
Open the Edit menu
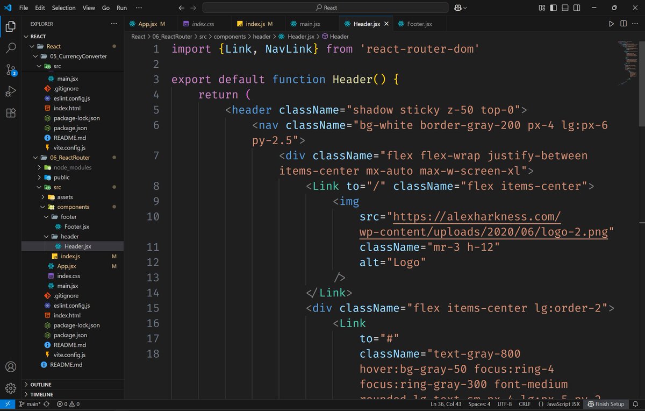(40, 8)
